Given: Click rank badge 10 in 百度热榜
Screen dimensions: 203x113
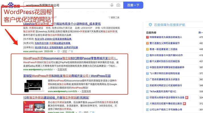Looking at the screenshot, I should [x=147, y=92].
